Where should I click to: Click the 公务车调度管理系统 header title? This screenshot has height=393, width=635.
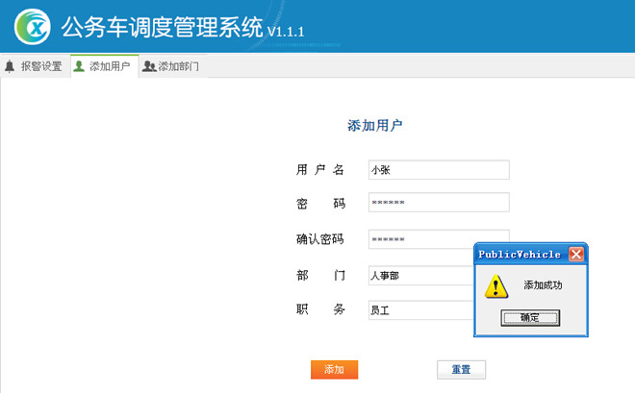pos(162,28)
